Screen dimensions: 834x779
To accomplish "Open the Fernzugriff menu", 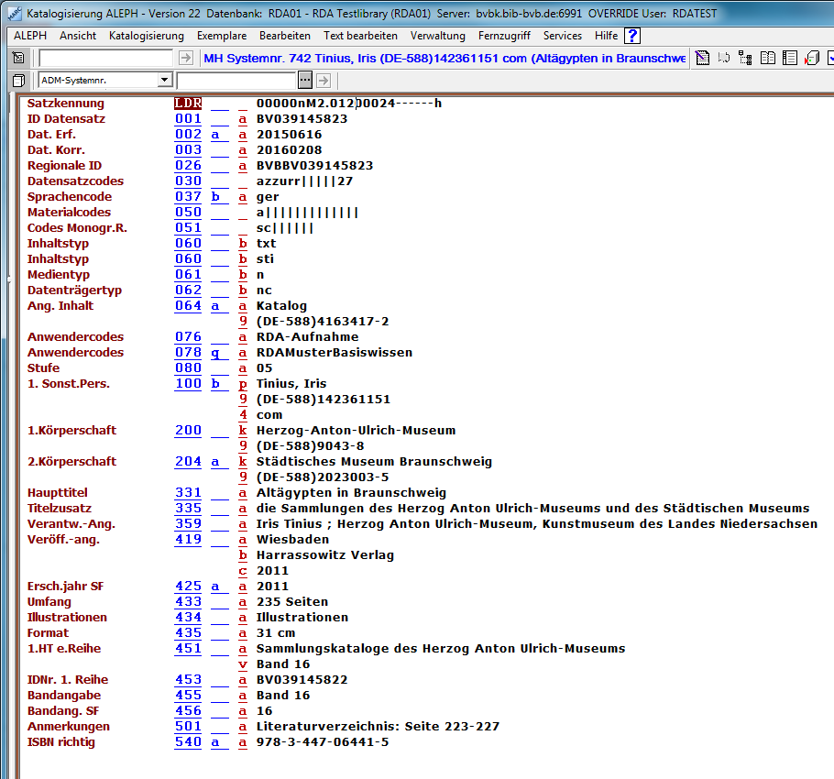I will pos(504,36).
